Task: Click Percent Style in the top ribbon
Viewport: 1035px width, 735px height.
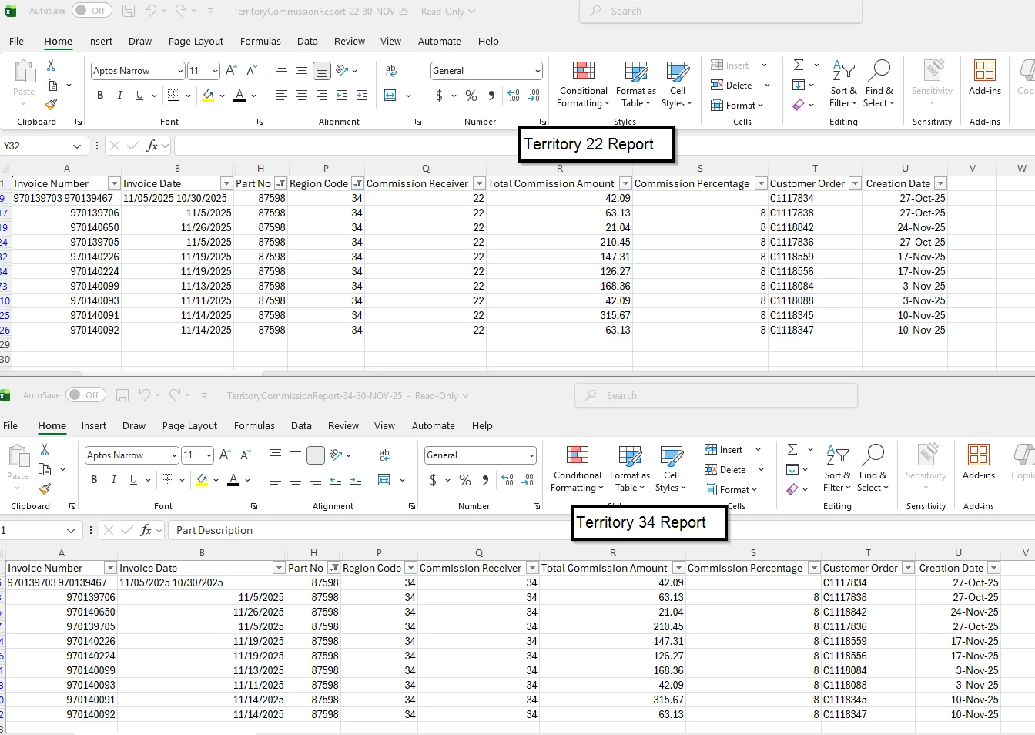Action: click(471, 96)
